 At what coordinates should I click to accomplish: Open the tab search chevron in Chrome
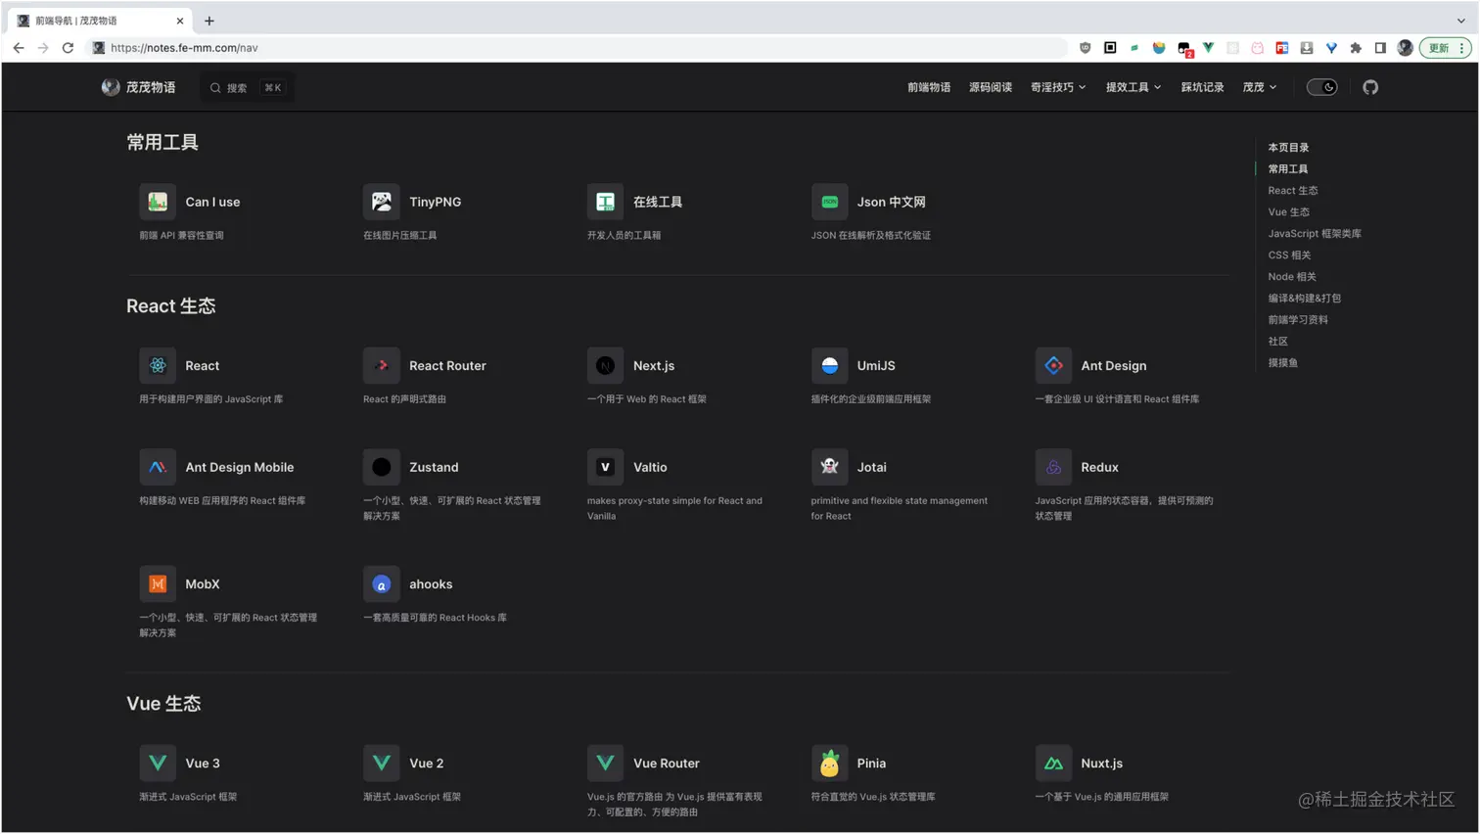(x=1460, y=21)
